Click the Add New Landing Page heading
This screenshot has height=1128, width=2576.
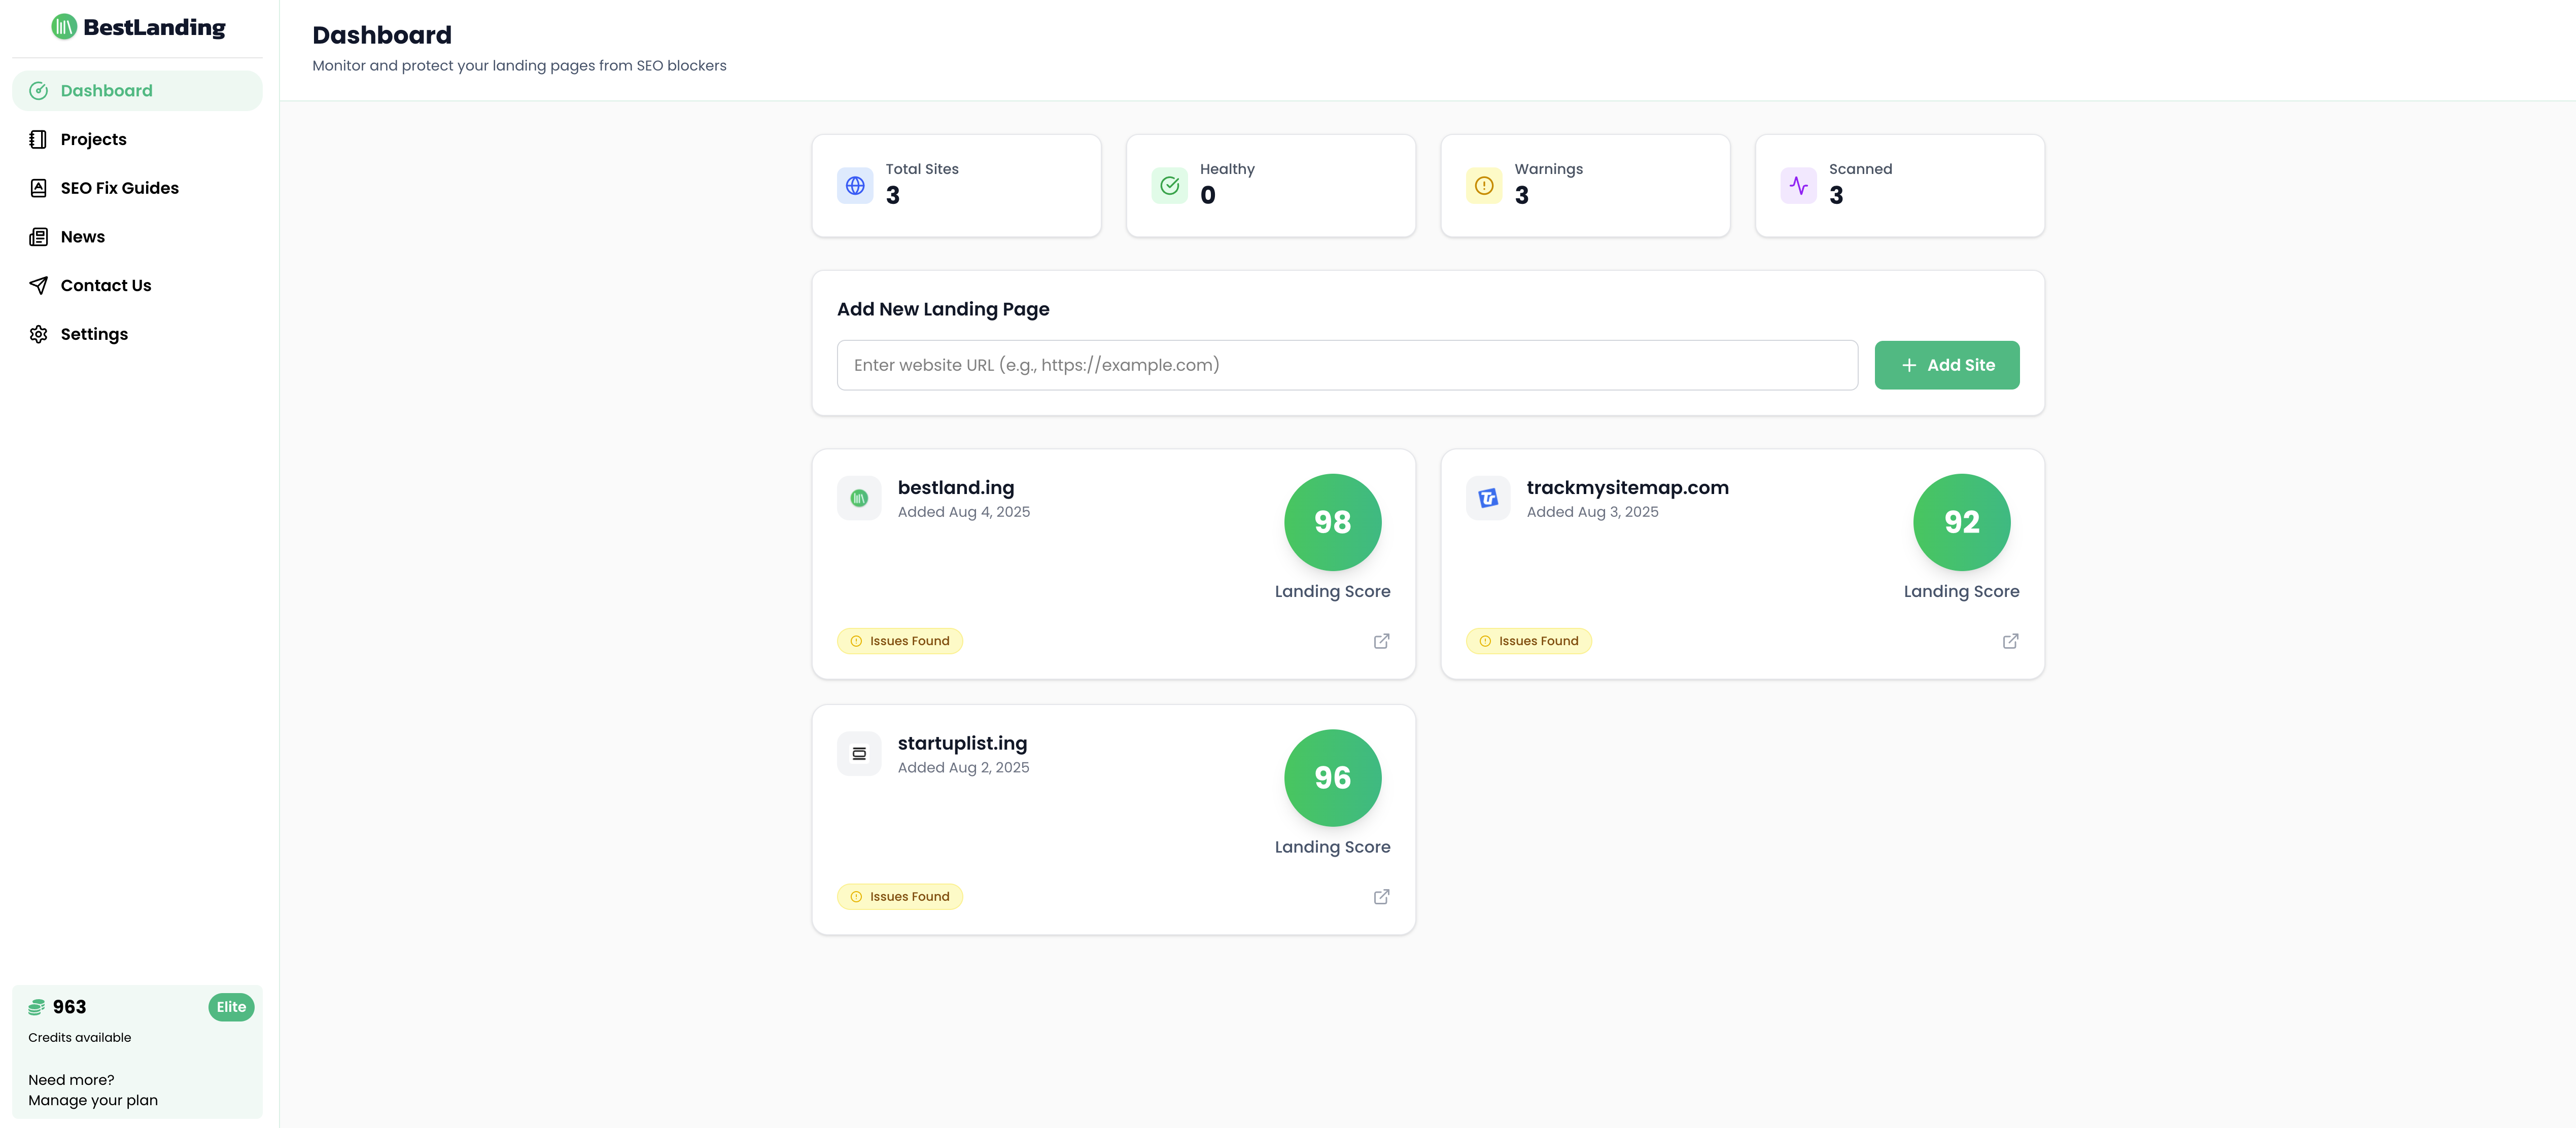(x=943, y=309)
